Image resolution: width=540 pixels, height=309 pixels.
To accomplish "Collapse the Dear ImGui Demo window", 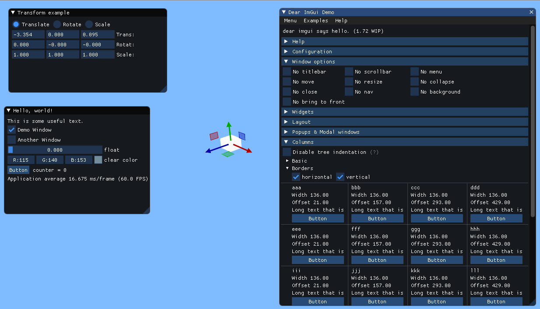I will [284, 12].
